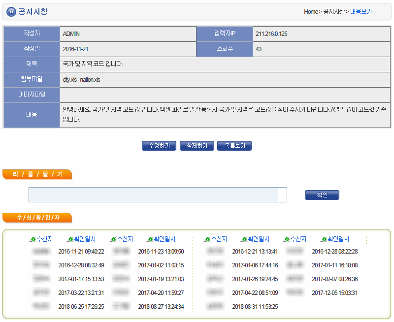Click the green icon of the first 수신자 header

[33, 240]
